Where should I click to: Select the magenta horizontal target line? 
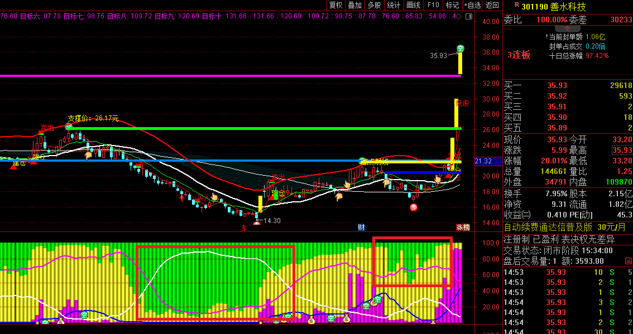(230, 76)
